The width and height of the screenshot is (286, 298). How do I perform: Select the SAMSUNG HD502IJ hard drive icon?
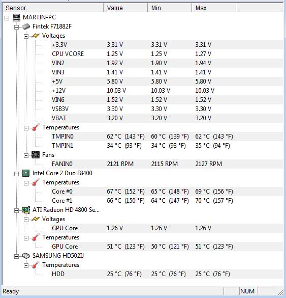tap(26, 256)
